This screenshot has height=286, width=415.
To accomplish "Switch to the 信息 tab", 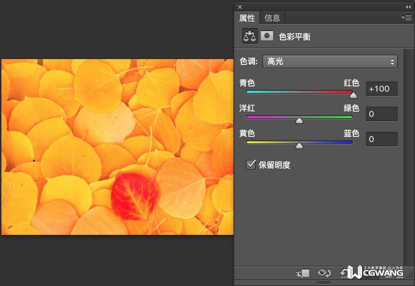I will [x=272, y=18].
